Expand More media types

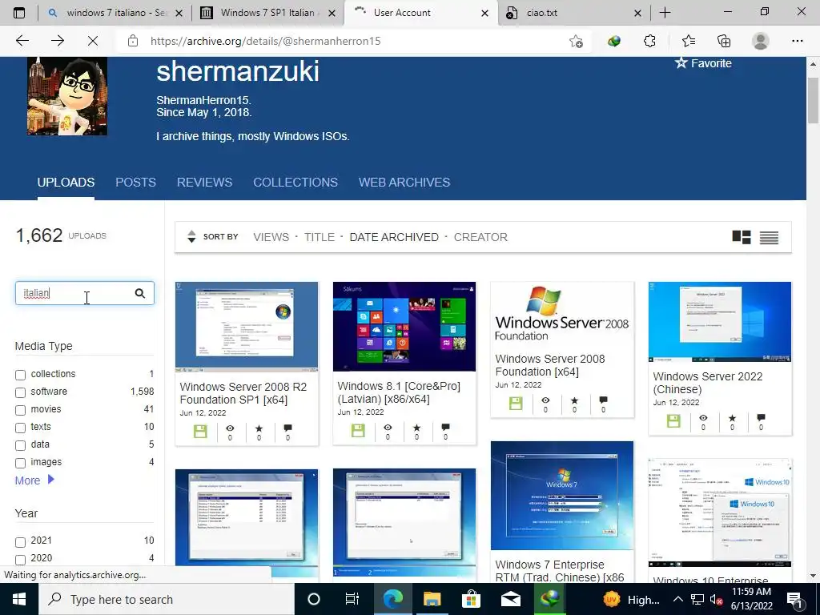34,480
